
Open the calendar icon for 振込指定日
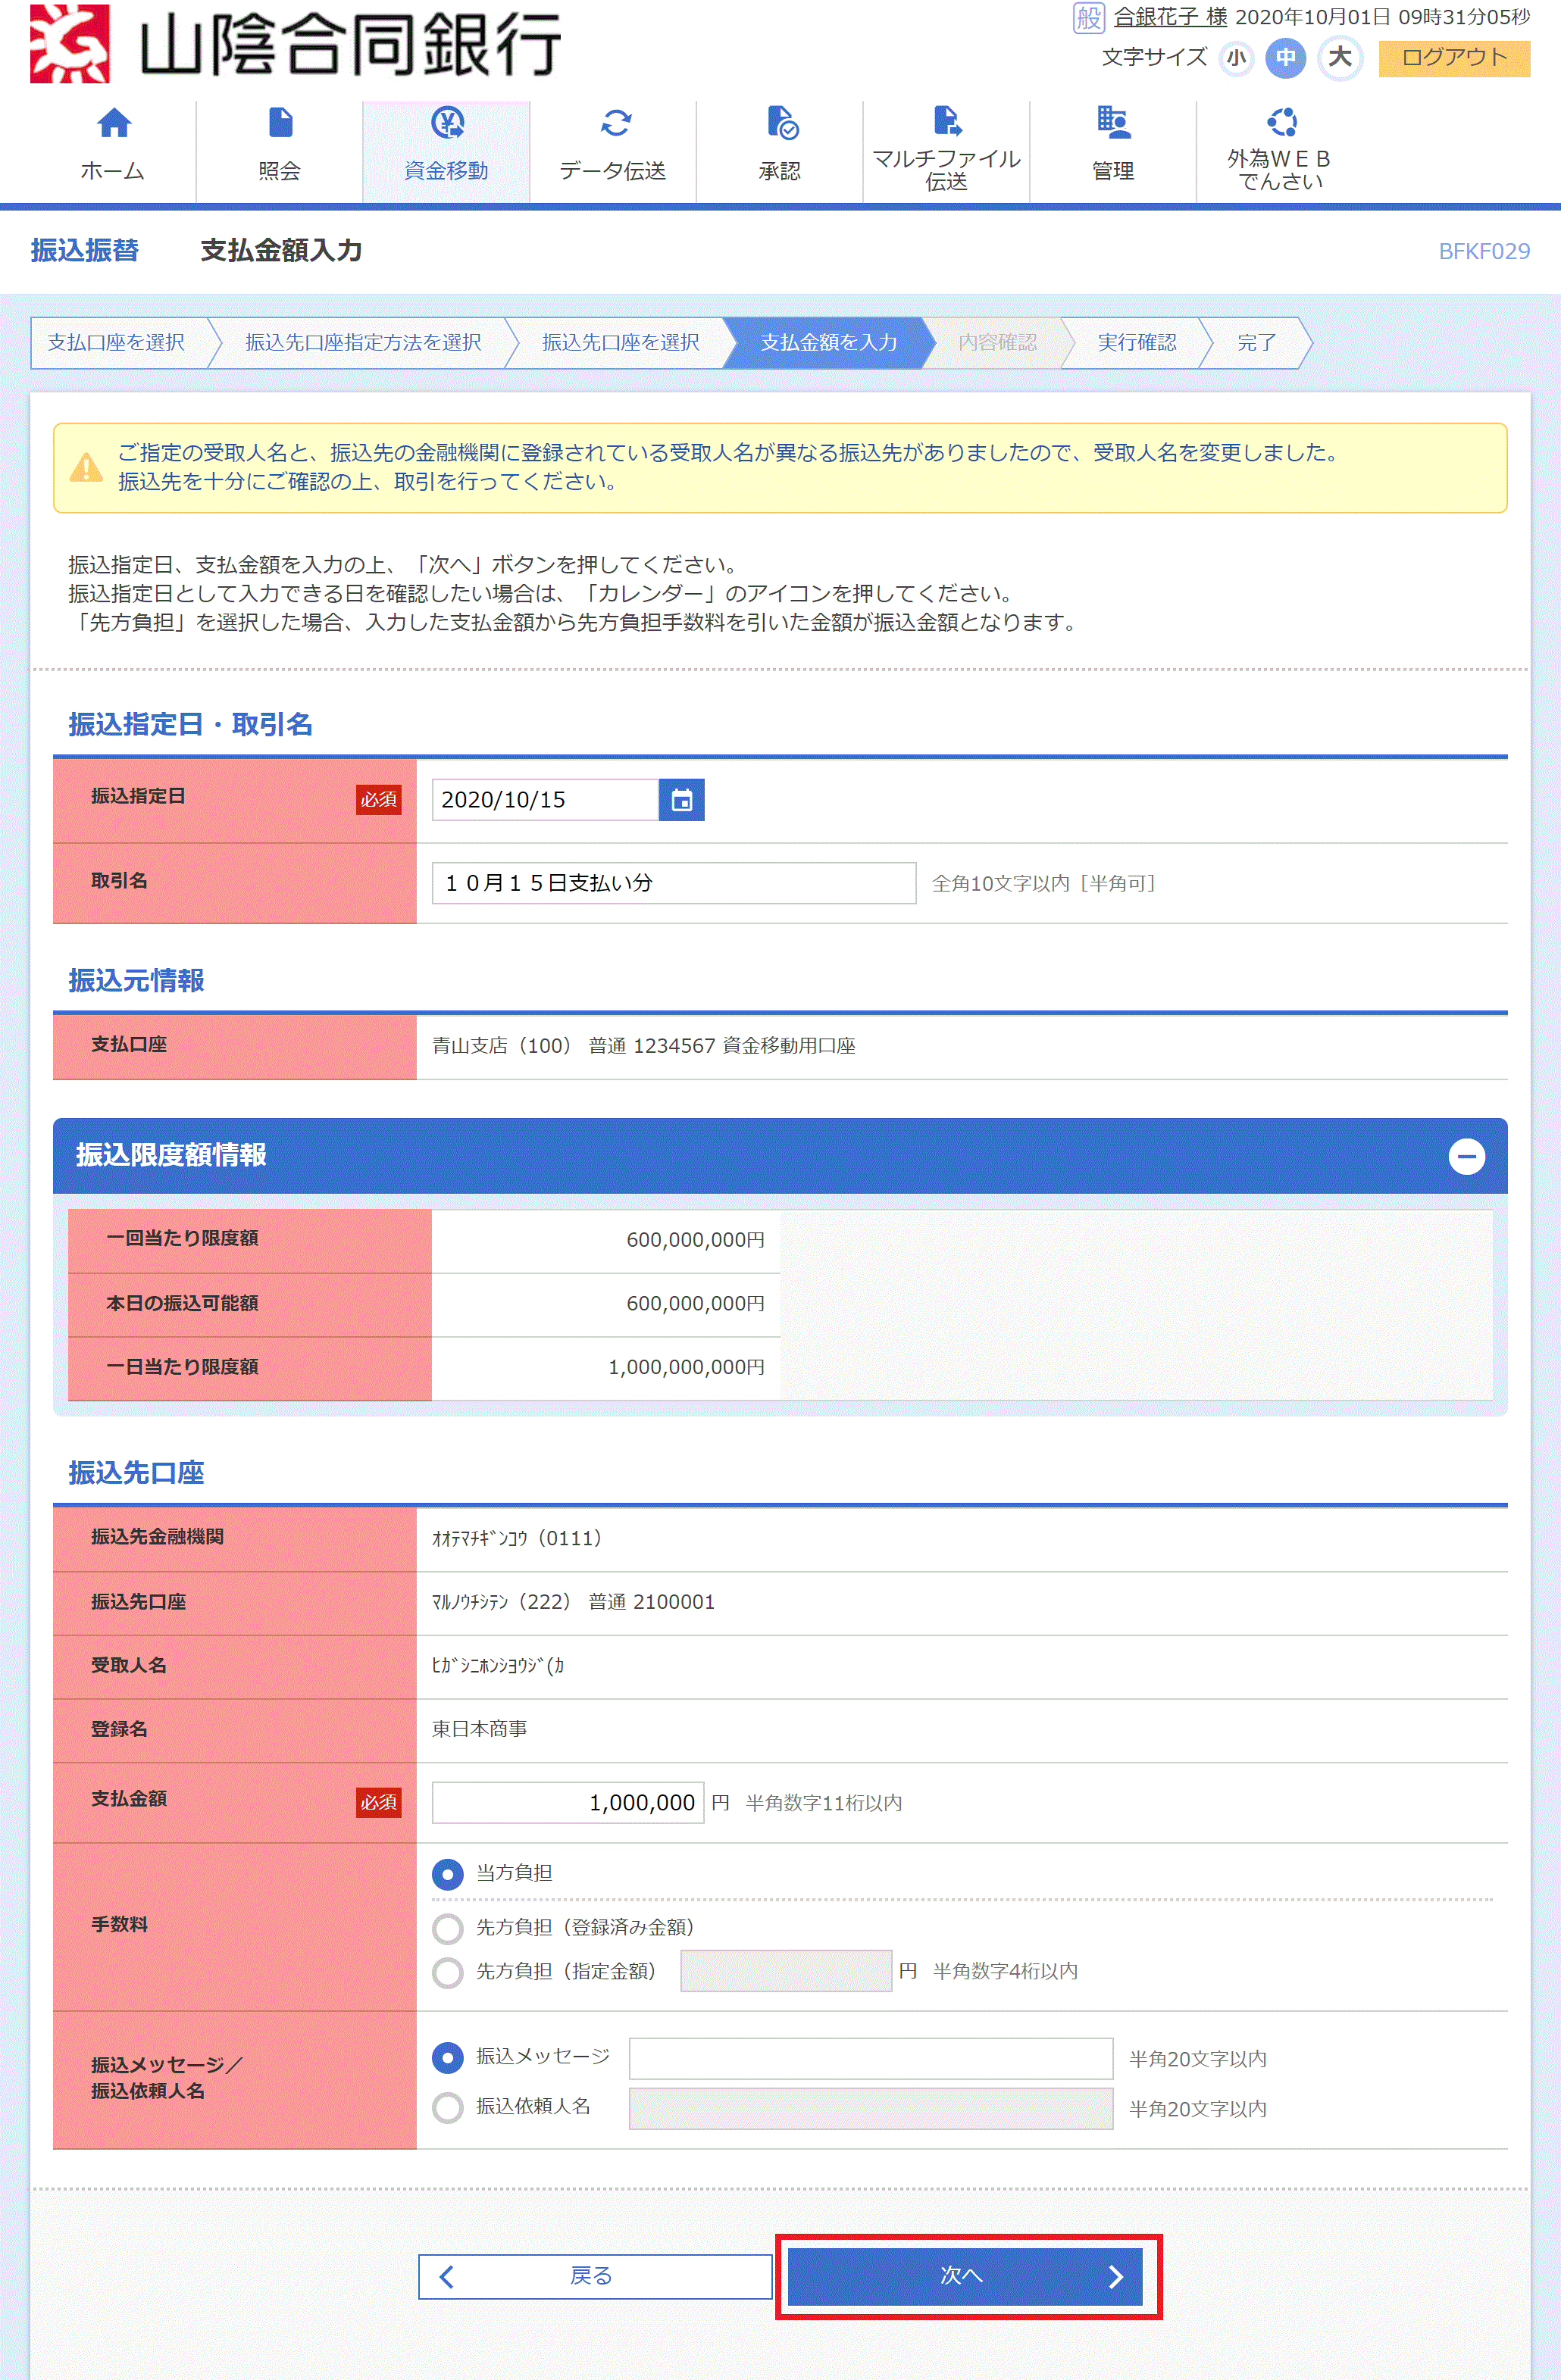coord(681,799)
